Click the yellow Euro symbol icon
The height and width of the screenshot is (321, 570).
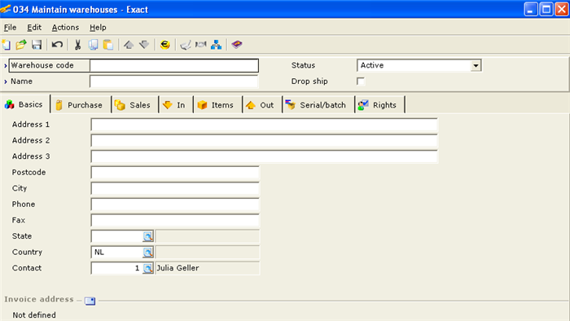(x=165, y=45)
